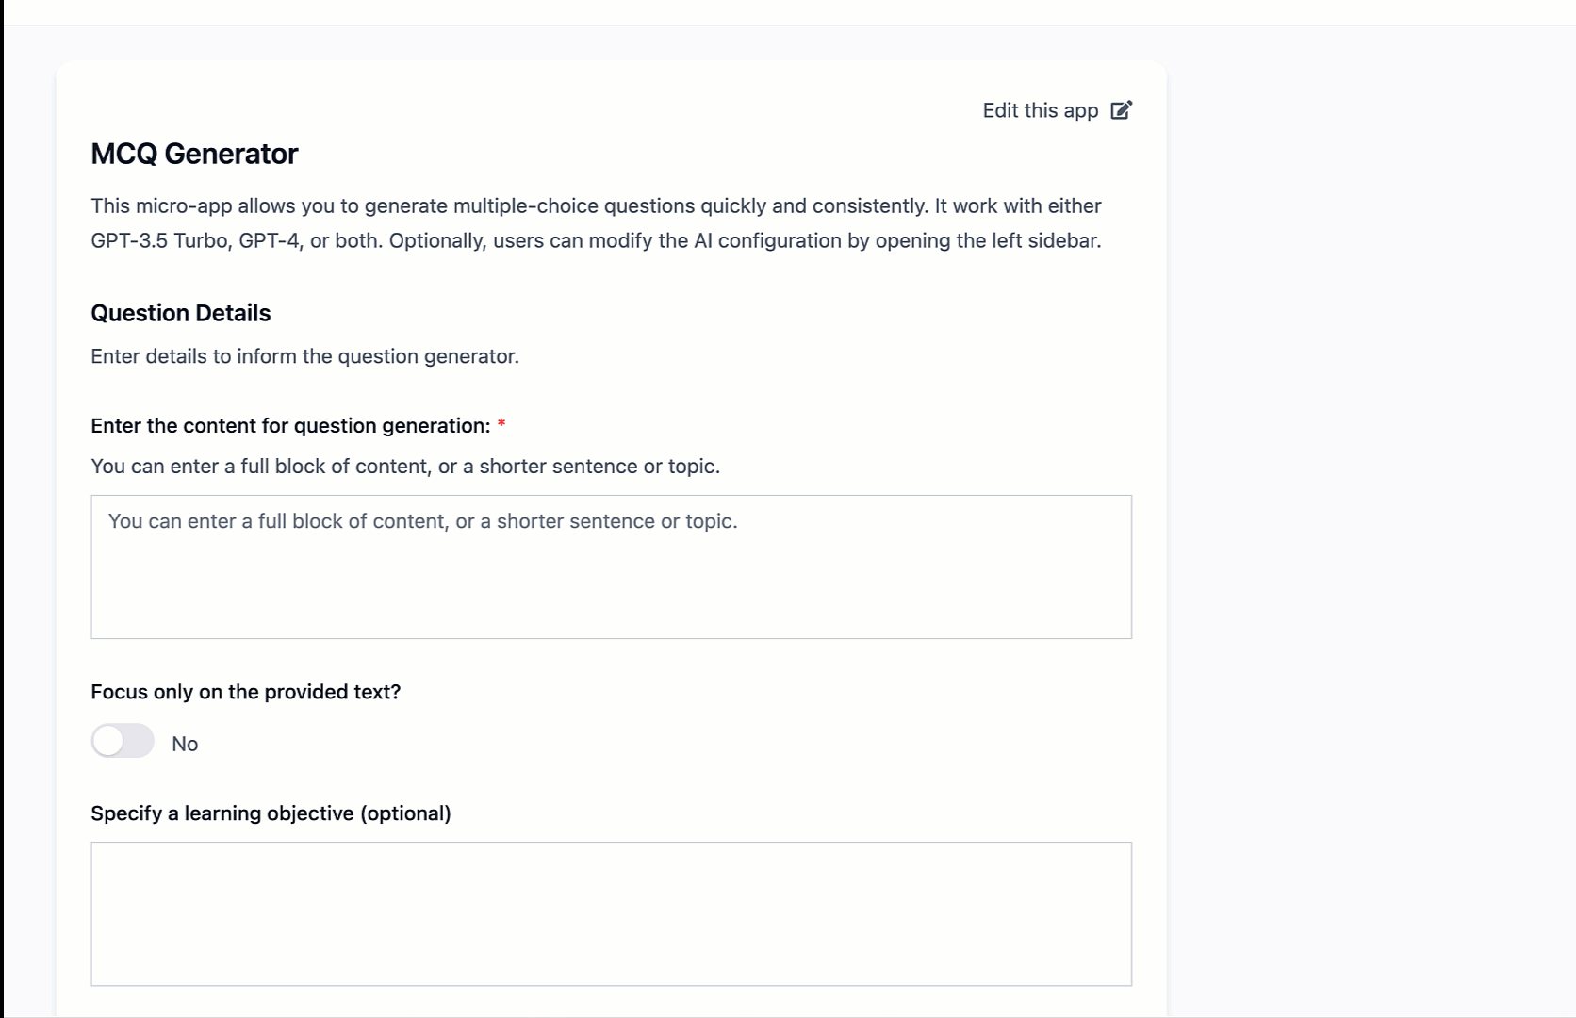The width and height of the screenshot is (1576, 1018).
Task: Click the 'MCQ Generator' heading
Action: [194, 154]
